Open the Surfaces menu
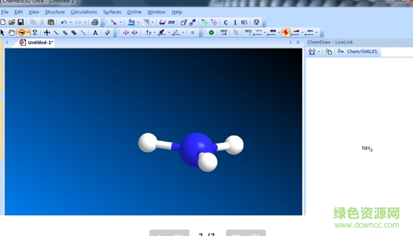This screenshot has width=413, height=236. pyautogui.click(x=112, y=12)
